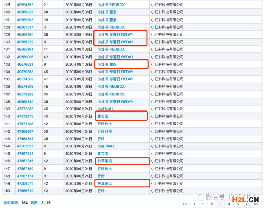Open page 5 of results
The image size is (264, 208).
[x=238, y=204]
